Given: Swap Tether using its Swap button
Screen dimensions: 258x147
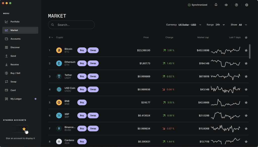Looking at the screenshot, I should point(93,76).
